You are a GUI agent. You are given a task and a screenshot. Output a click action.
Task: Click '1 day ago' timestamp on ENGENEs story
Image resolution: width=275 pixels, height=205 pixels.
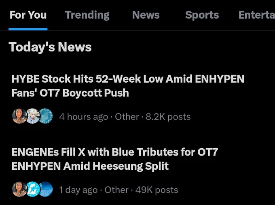pyautogui.click(x=78, y=190)
